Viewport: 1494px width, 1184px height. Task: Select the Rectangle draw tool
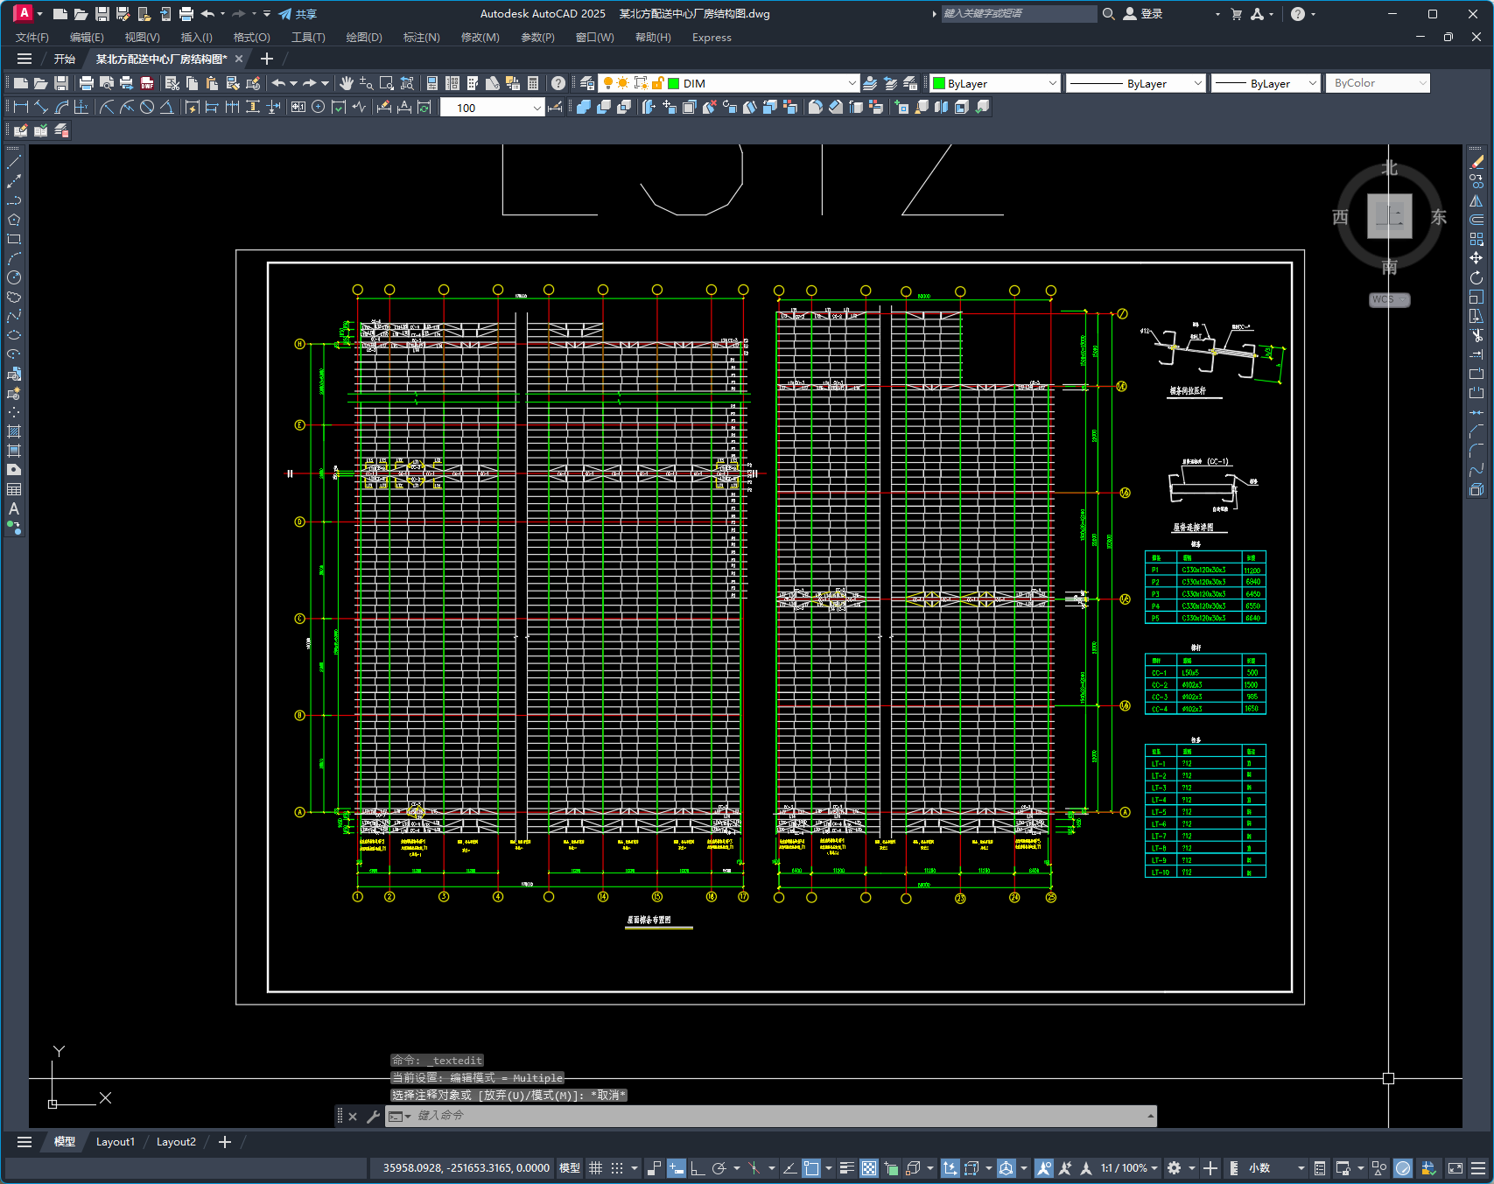(x=14, y=239)
